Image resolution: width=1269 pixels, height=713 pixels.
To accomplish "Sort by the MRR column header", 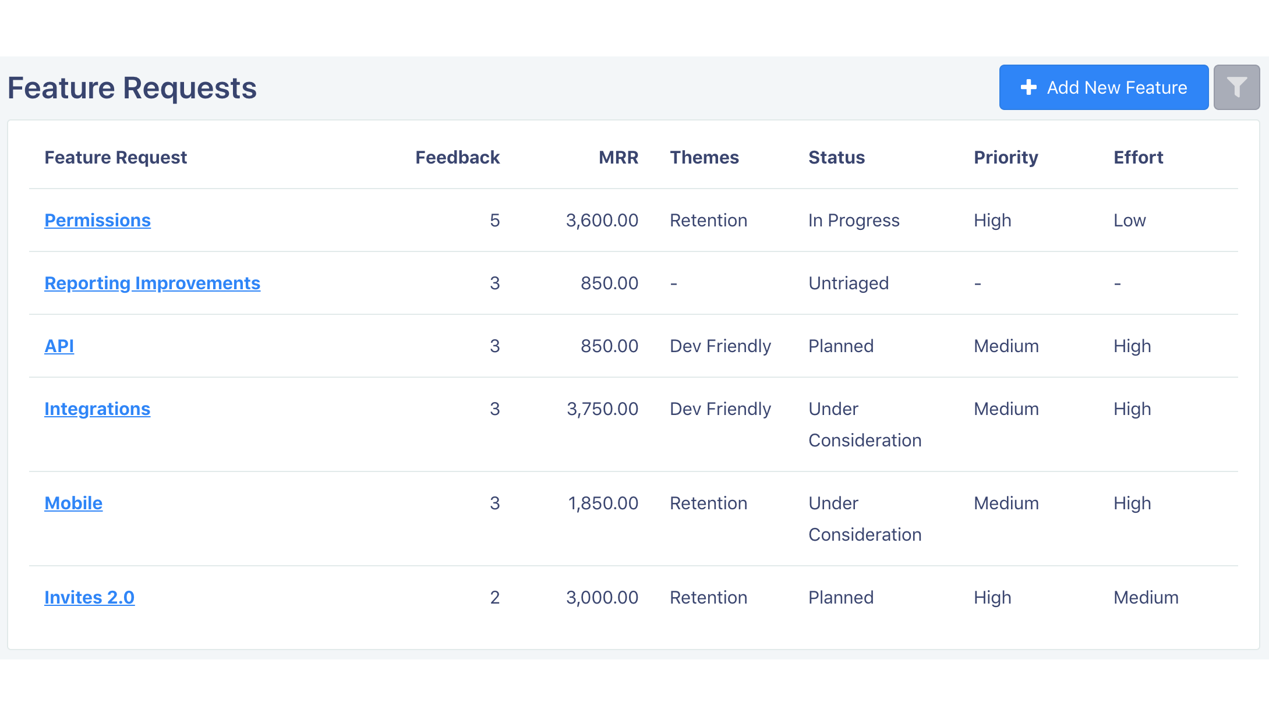I will [618, 157].
